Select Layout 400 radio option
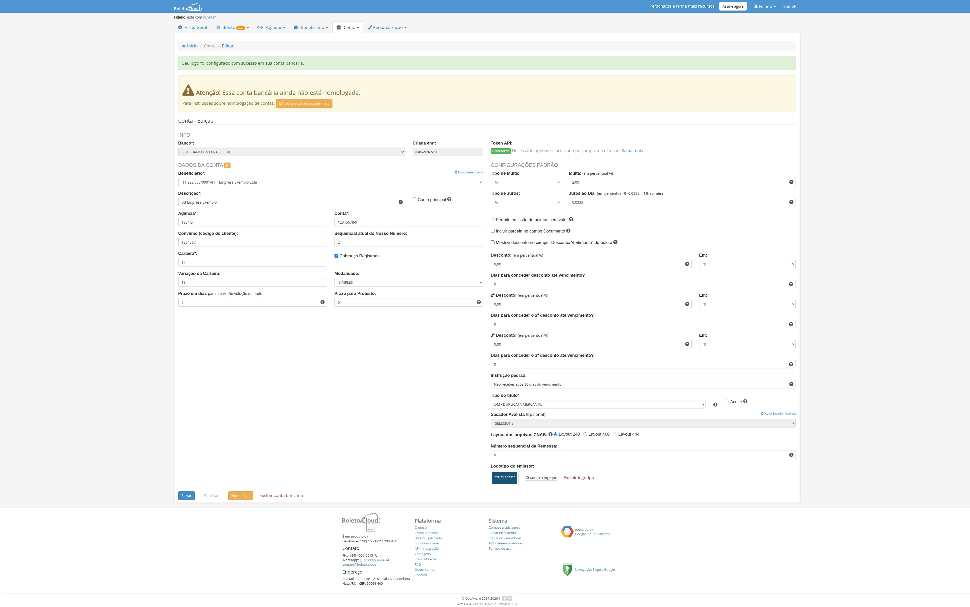This screenshot has height=607, width=970. [x=585, y=434]
